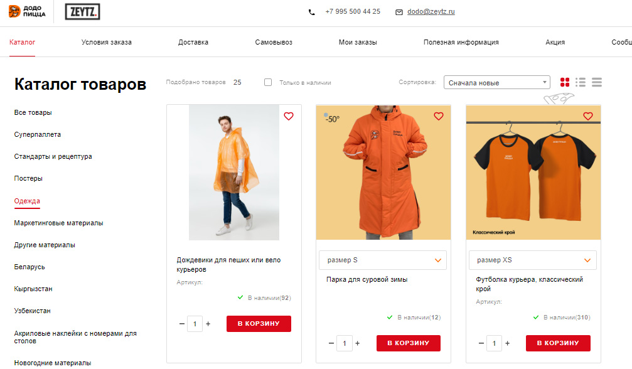Favorite the parka using its heart icon
Screen dimensions: 632x369
[x=439, y=117]
